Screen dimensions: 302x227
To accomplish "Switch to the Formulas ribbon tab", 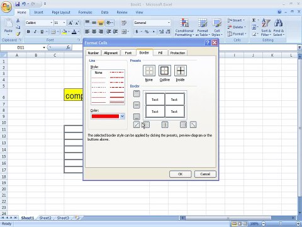I will click(x=85, y=13).
